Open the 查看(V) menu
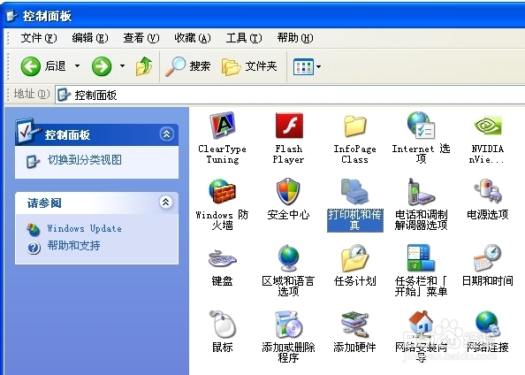The height and width of the screenshot is (375, 525). pyautogui.click(x=141, y=38)
